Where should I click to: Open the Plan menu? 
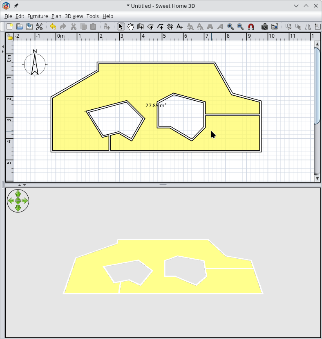pos(56,16)
